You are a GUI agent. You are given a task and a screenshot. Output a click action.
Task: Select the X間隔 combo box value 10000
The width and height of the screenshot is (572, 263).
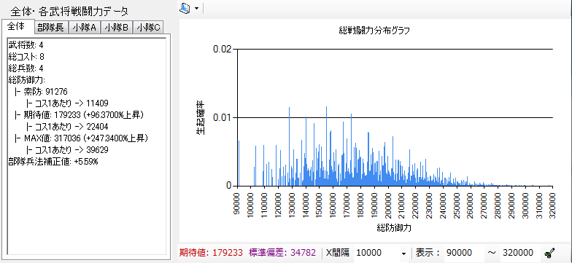380,253
